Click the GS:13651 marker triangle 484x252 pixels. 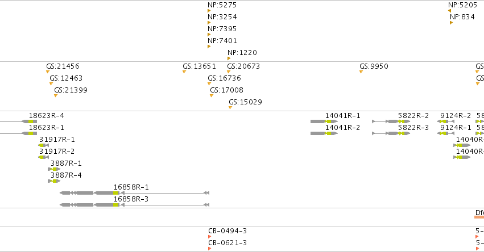point(184,72)
